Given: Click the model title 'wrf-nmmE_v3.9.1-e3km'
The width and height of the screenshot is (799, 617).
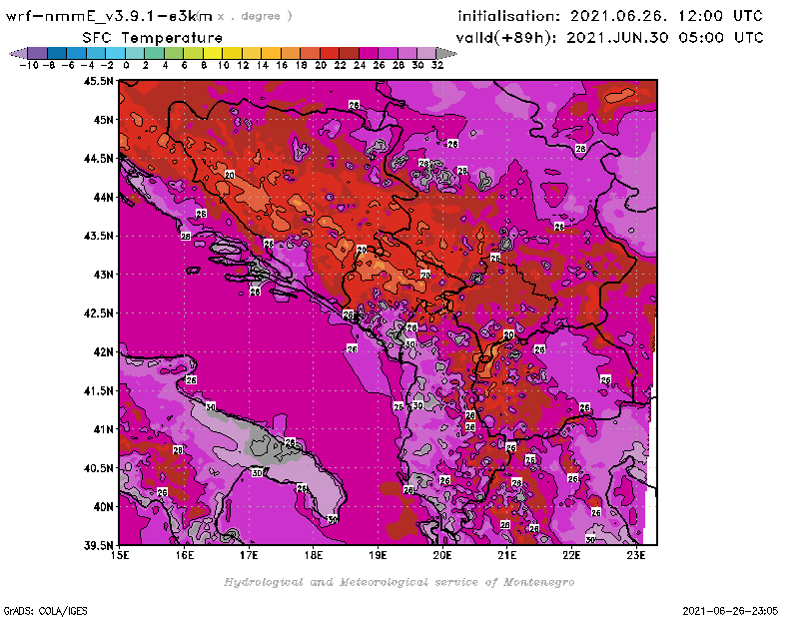Looking at the screenshot, I should 109,16.
